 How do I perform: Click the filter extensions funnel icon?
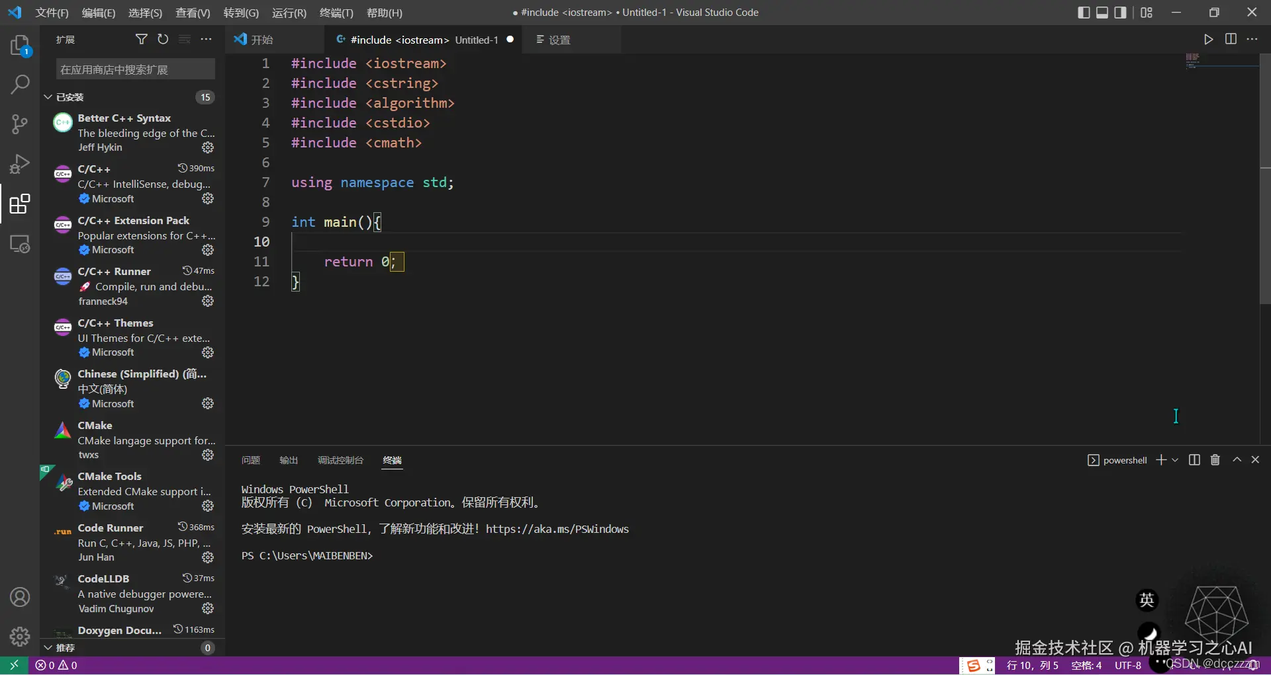[x=141, y=40]
